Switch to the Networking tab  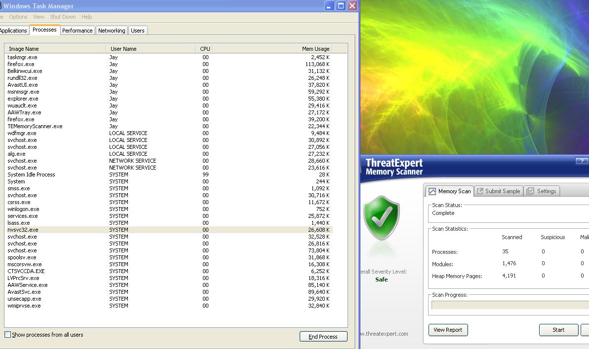[112, 31]
